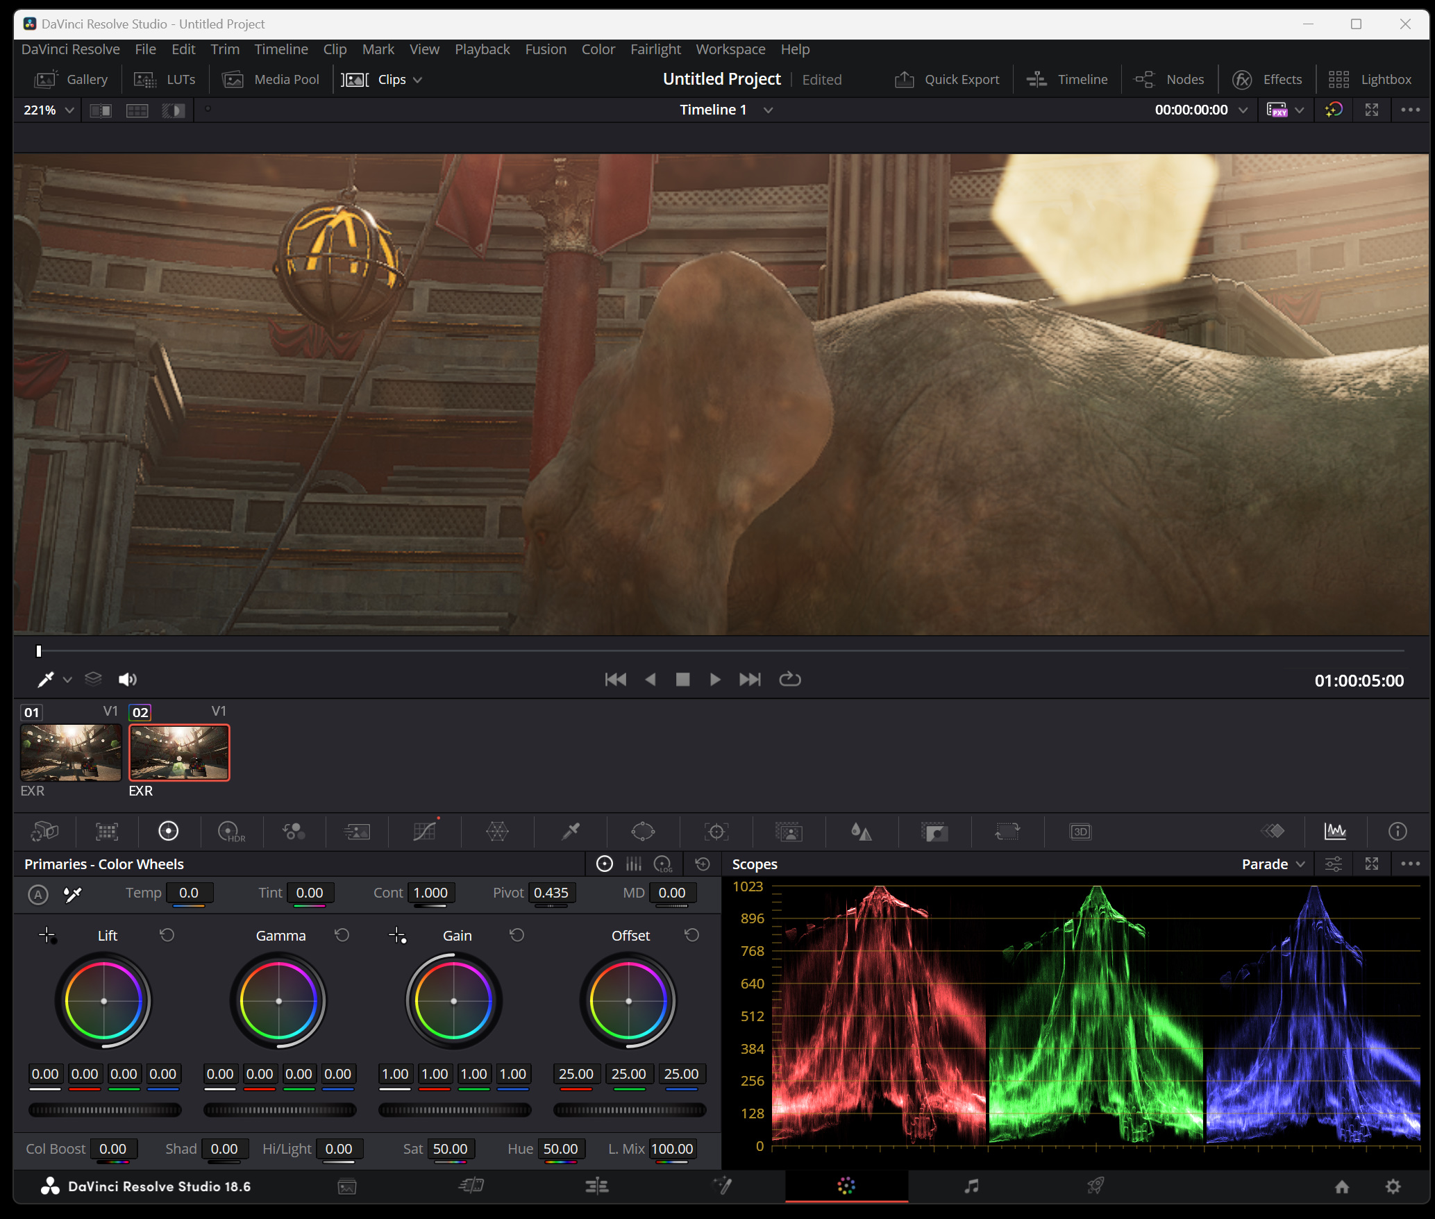
Task: Click the Quick Export button
Action: click(948, 80)
